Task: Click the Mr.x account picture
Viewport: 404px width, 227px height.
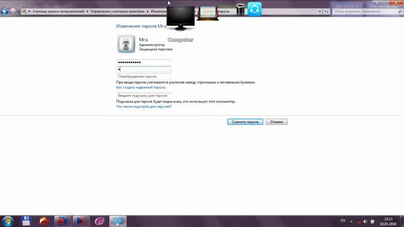Action: coord(126,44)
